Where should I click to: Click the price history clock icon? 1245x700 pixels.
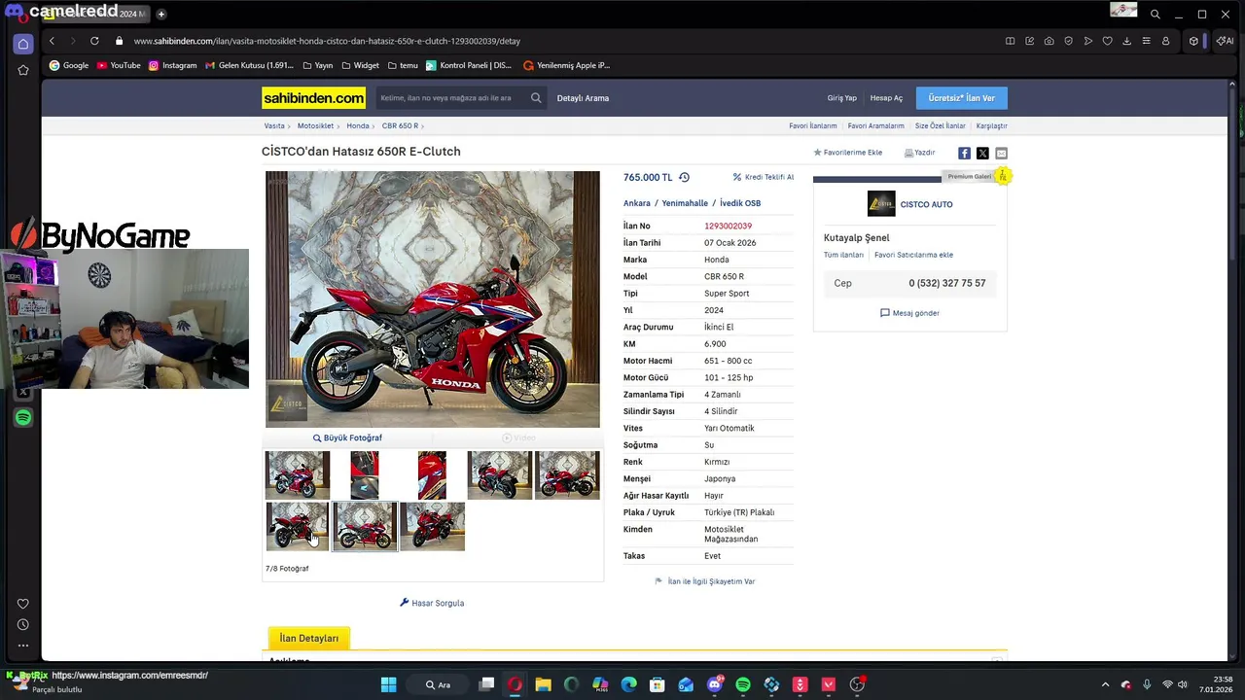click(x=684, y=177)
